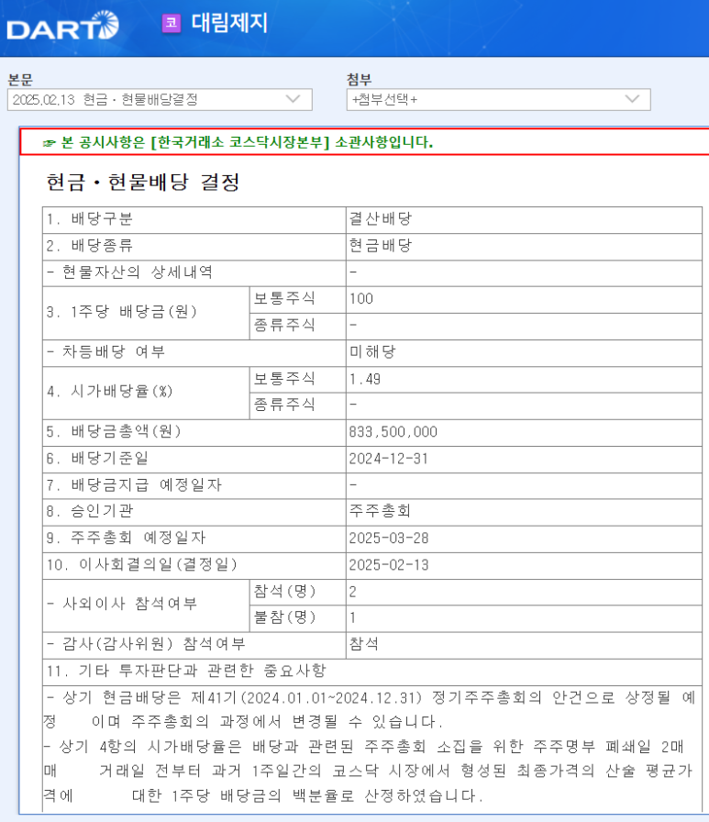Viewport: 709px width, 822px height.
Task: Click the 6. 배당기준일 label
Action: click(97, 458)
